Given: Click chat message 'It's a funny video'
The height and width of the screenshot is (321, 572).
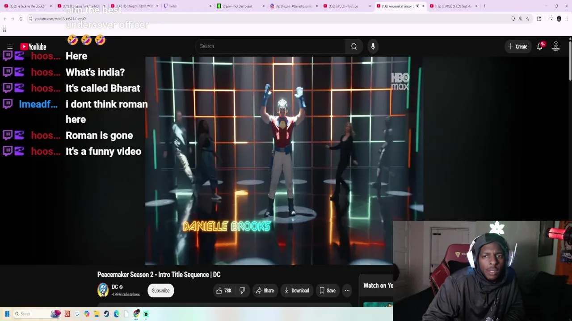Looking at the screenshot, I should click(x=103, y=152).
